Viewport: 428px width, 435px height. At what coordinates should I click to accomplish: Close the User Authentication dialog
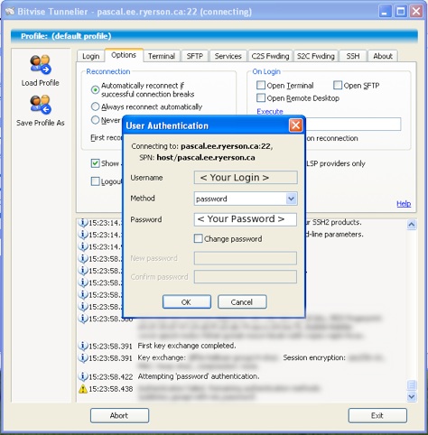click(x=295, y=125)
